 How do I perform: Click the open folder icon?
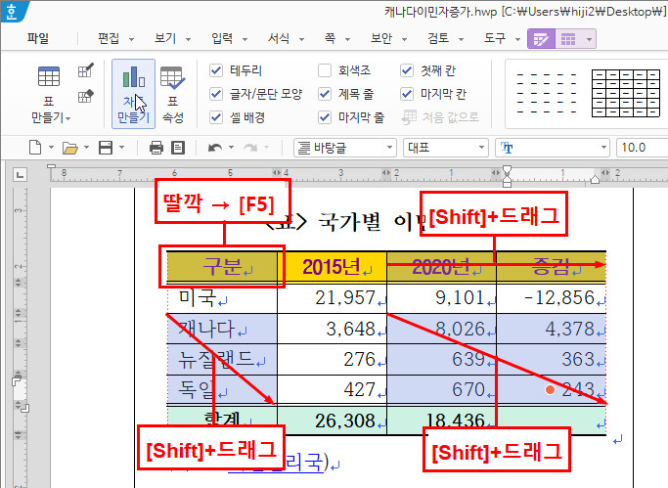69,149
